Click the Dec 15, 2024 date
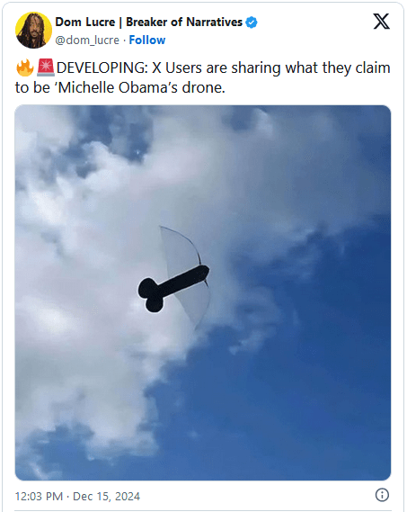Viewport: 407px width, 512px height. click(x=106, y=497)
